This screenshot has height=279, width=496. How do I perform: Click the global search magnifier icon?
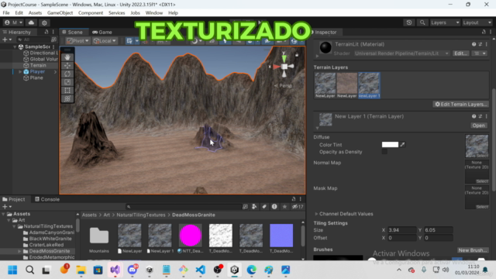point(422,22)
